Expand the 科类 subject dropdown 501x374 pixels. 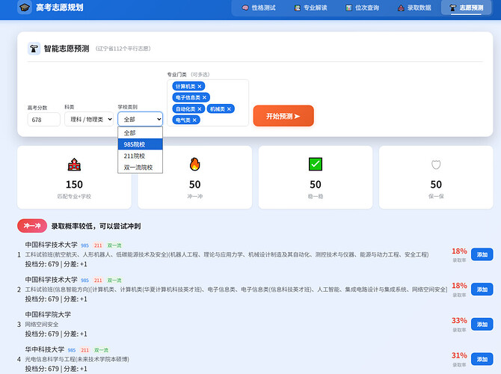click(89, 119)
